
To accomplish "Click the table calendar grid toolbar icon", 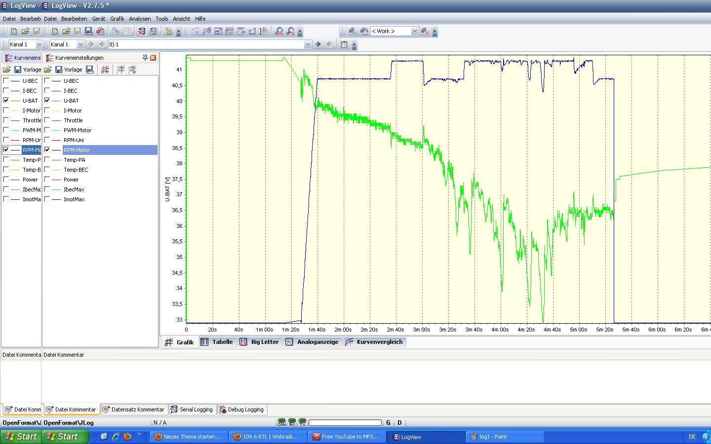I will point(230,31).
